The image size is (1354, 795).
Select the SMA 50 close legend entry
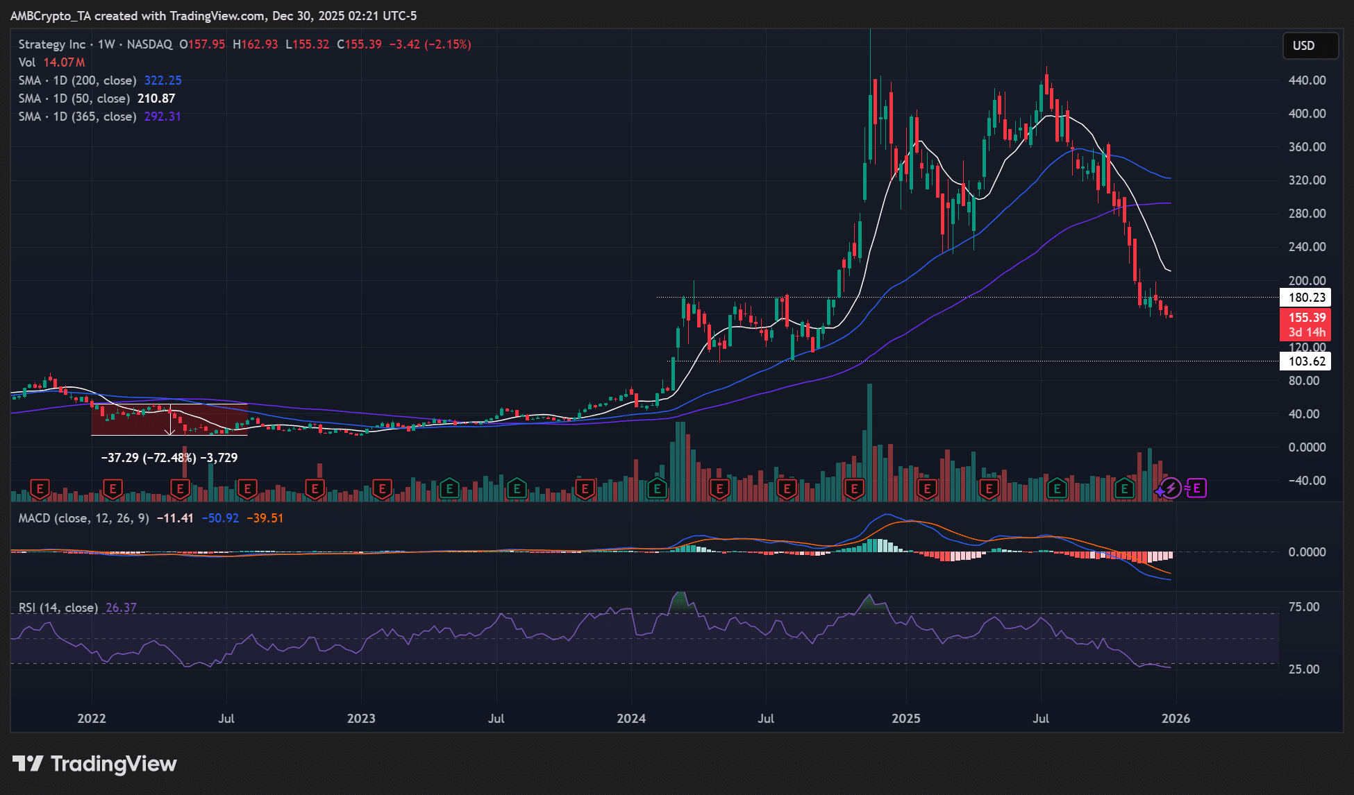coord(74,99)
